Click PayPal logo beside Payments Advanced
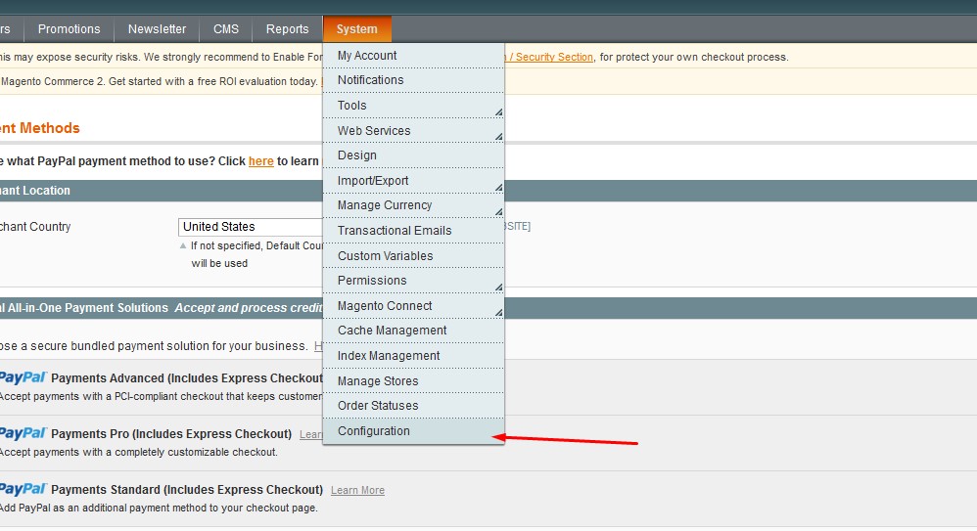Screen dimensions: 977x531 click(23, 377)
